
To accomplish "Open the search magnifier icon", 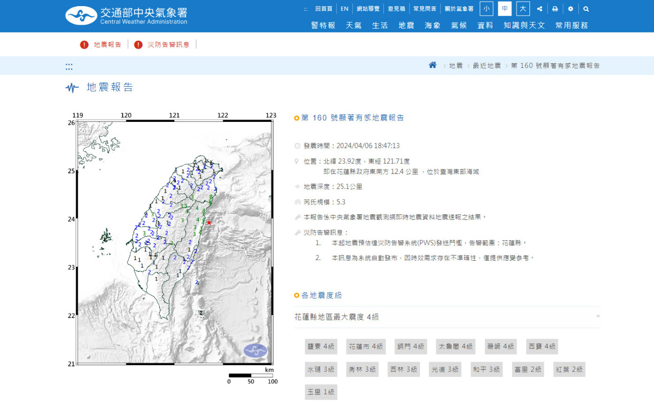I will click(586, 9).
